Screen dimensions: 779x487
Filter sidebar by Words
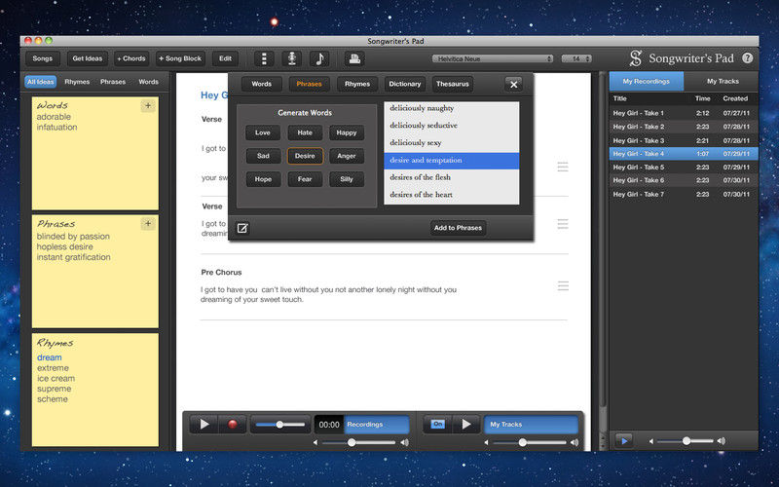coord(148,82)
